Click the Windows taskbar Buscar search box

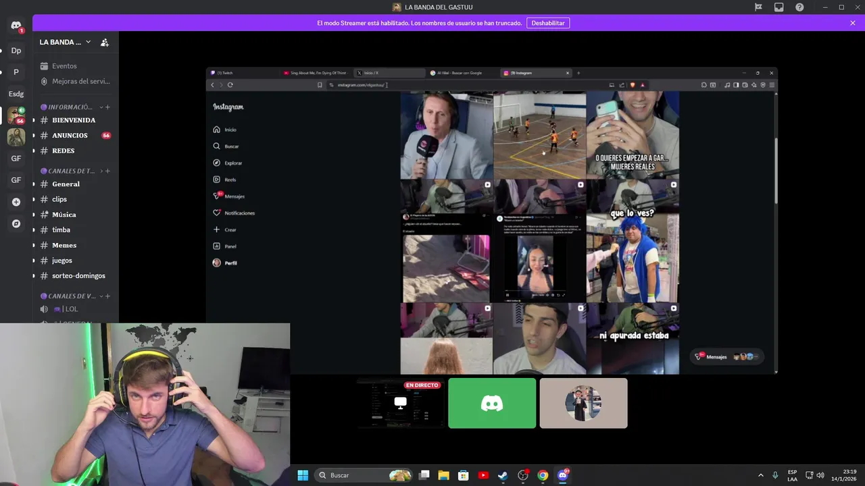[x=363, y=475]
